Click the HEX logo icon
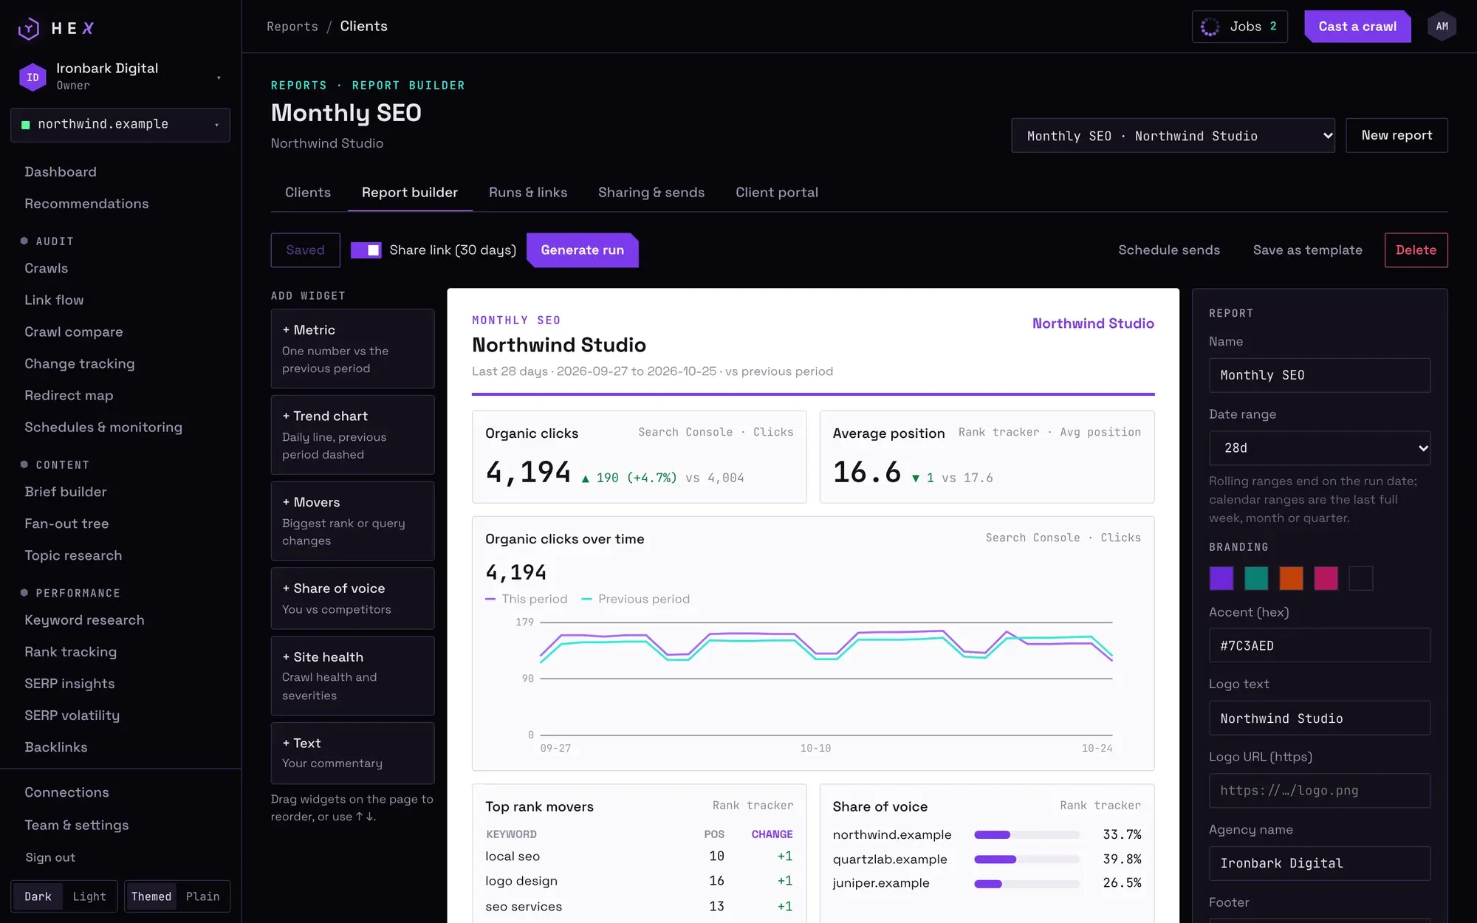Viewport: 1477px width, 923px height. tap(29, 28)
